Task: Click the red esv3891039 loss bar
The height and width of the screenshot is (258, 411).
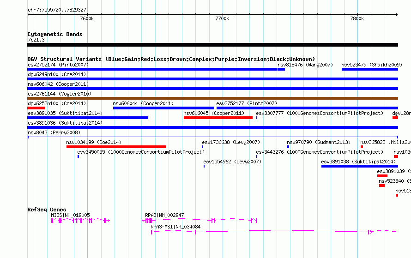Action: [x=382, y=176]
